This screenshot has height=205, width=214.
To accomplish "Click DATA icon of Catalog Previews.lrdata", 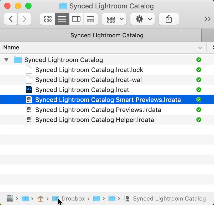I will click(x=29, y=110).
